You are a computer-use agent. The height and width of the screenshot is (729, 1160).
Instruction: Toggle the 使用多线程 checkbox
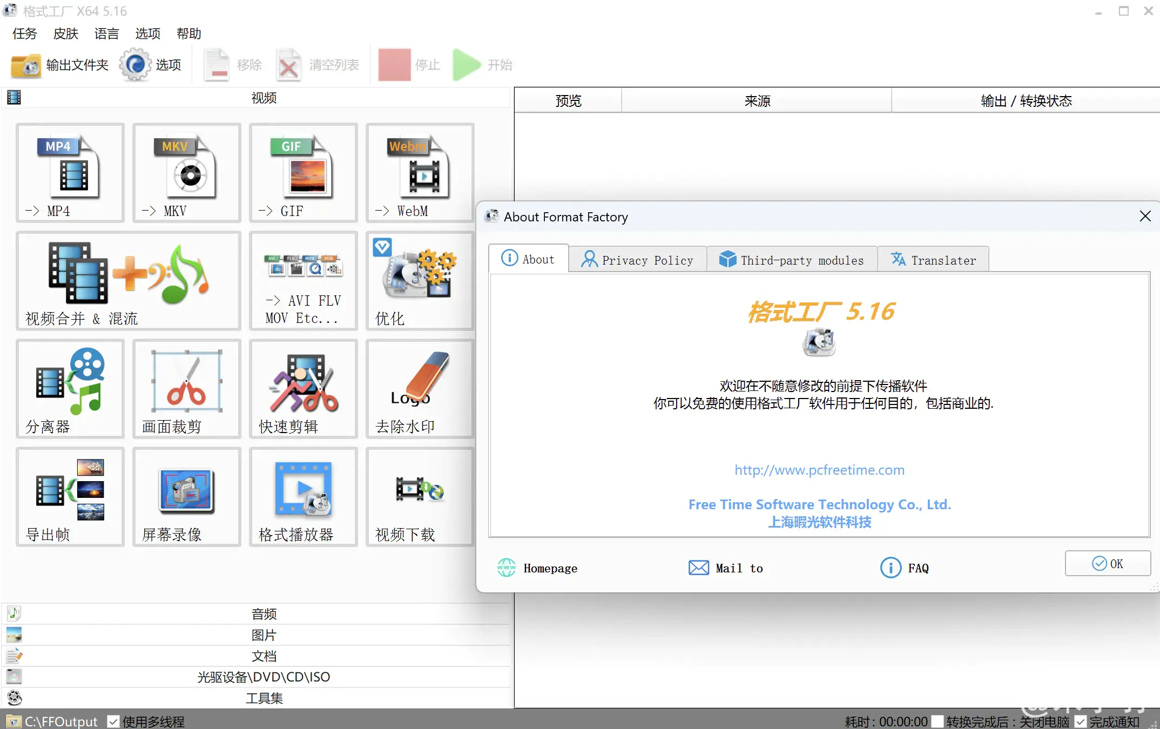[113, 721]
